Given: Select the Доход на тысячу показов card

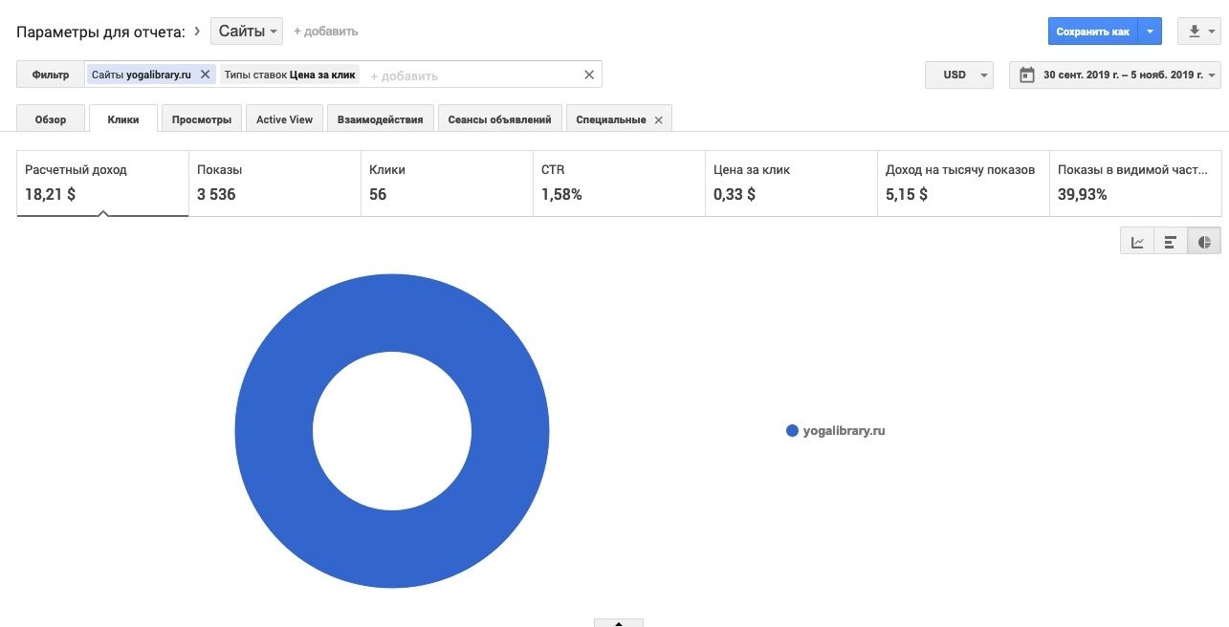Looking at the screenshot, I should pyautogui.click(x=963, y=183).
